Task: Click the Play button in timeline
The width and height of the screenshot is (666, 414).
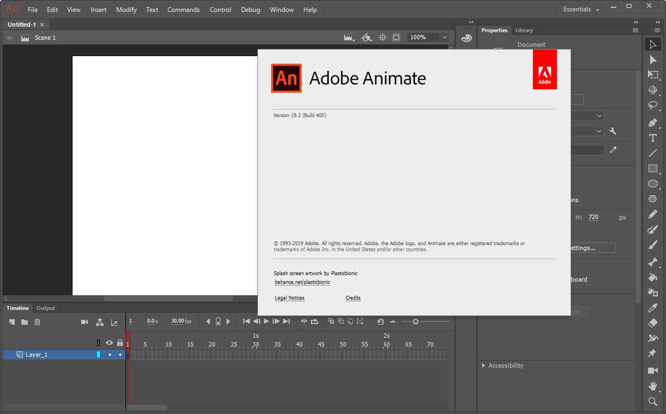Action: pyautogui.click(x=267, y=321)
